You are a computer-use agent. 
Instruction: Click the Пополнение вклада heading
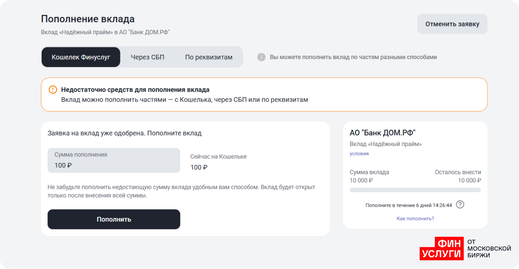click(88, 19)
